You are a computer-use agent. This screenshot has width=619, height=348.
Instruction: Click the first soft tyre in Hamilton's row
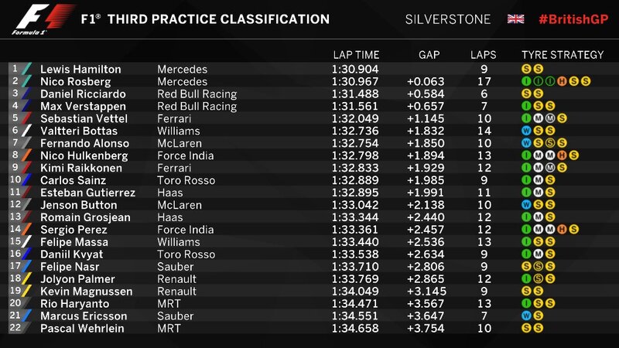(527, 69)
